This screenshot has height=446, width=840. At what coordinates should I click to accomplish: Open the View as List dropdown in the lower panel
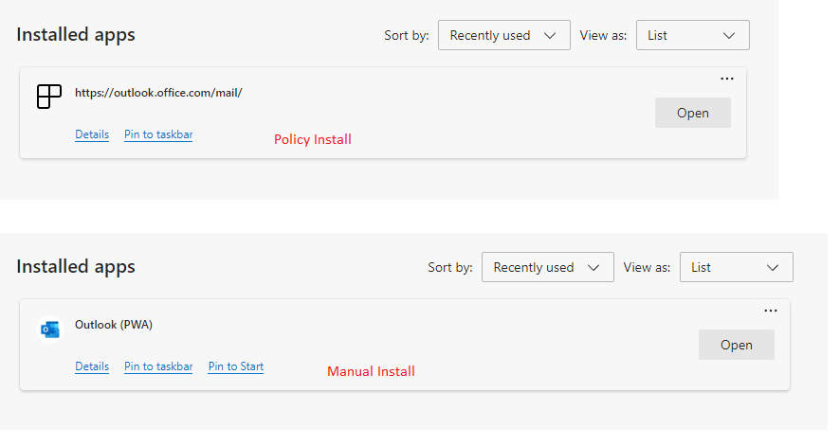[x=736, y=267]
